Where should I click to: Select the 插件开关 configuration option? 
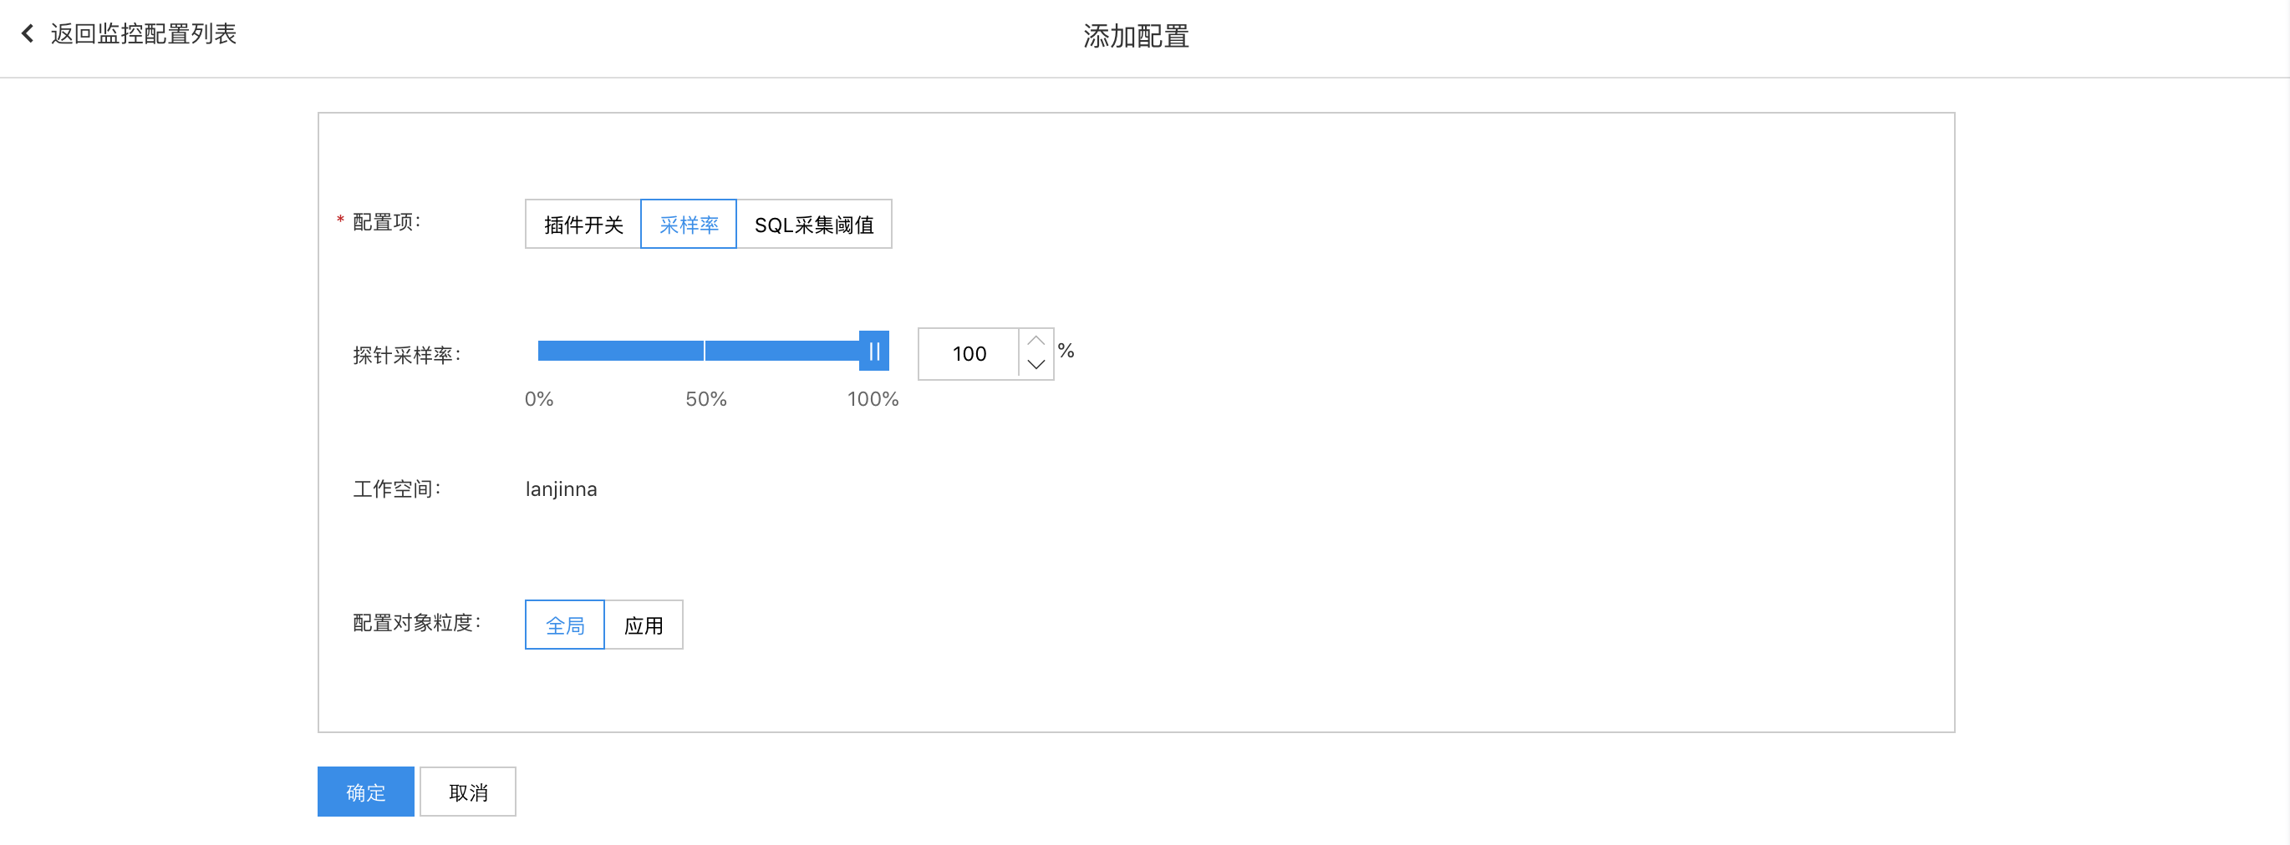coord(583,225)
